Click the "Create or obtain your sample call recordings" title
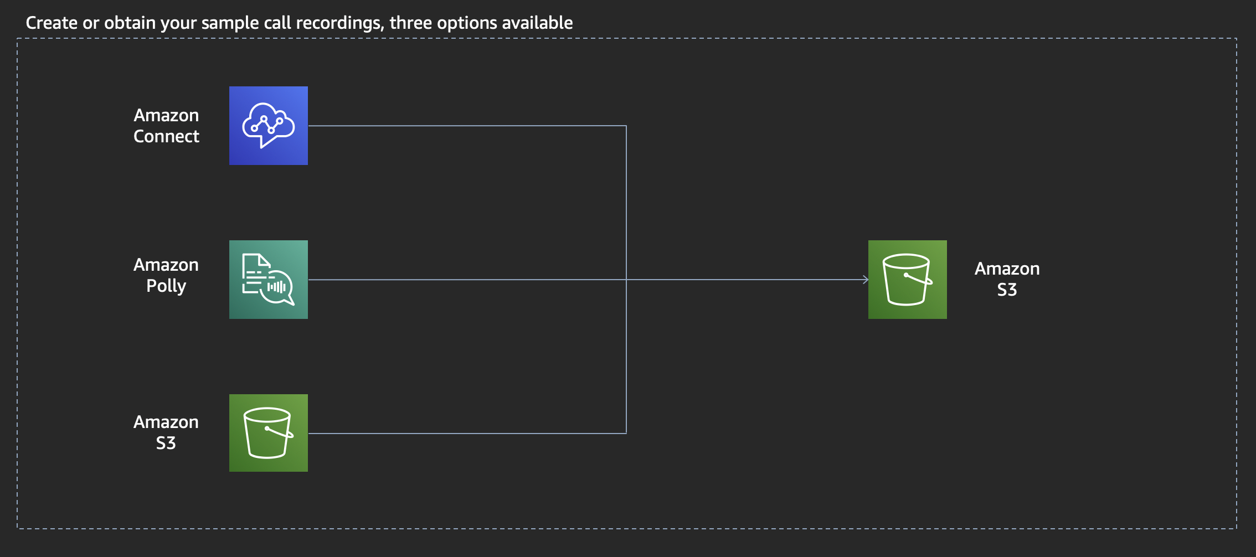Screen dimensions: 1256x557 click(x=299, y=23)
